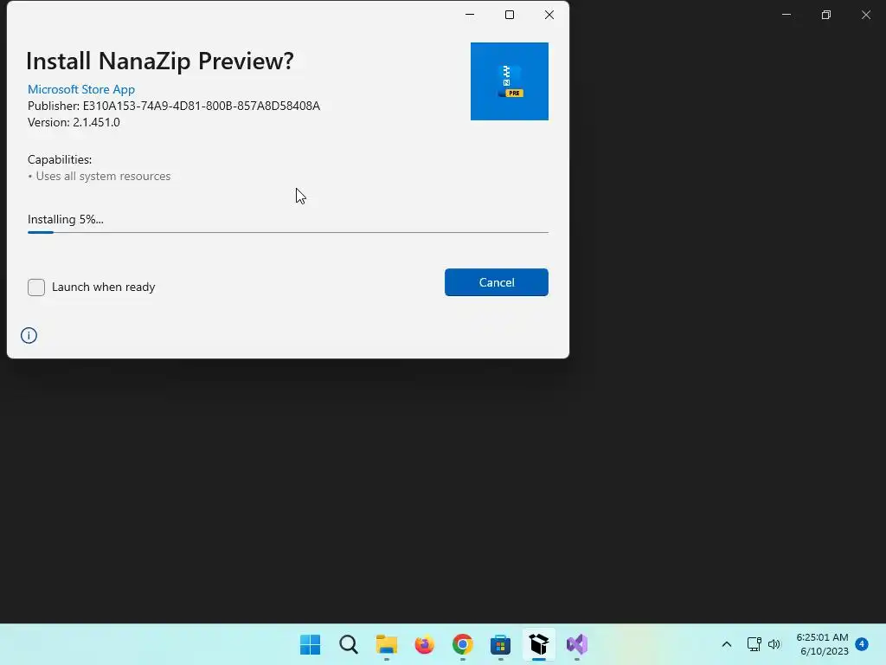Viewport: 886px width, 665px height.
Task: Click the NanaZip Preview app logo
Action: [x=509, y=81]
